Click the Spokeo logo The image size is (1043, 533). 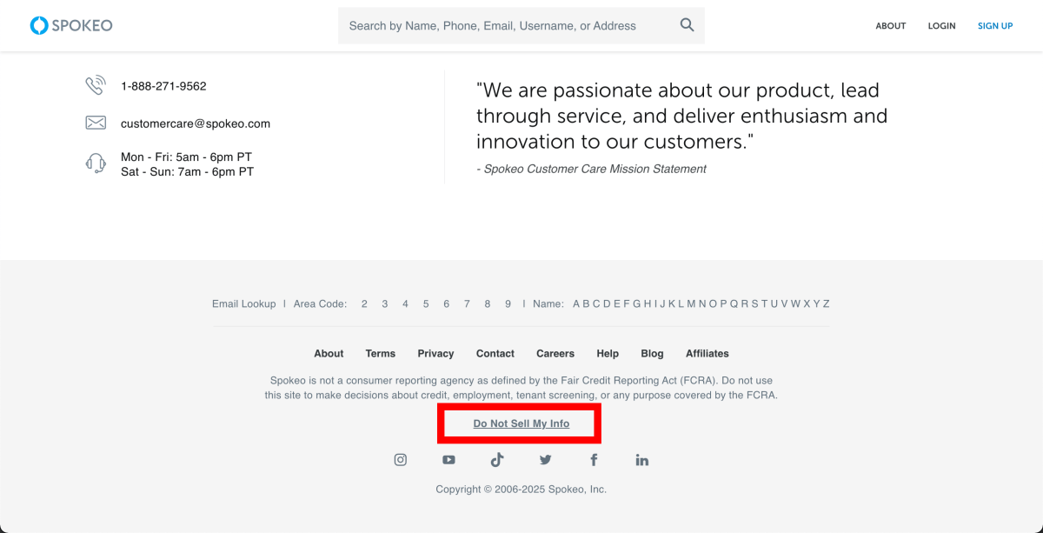click(x=71, y=25)
